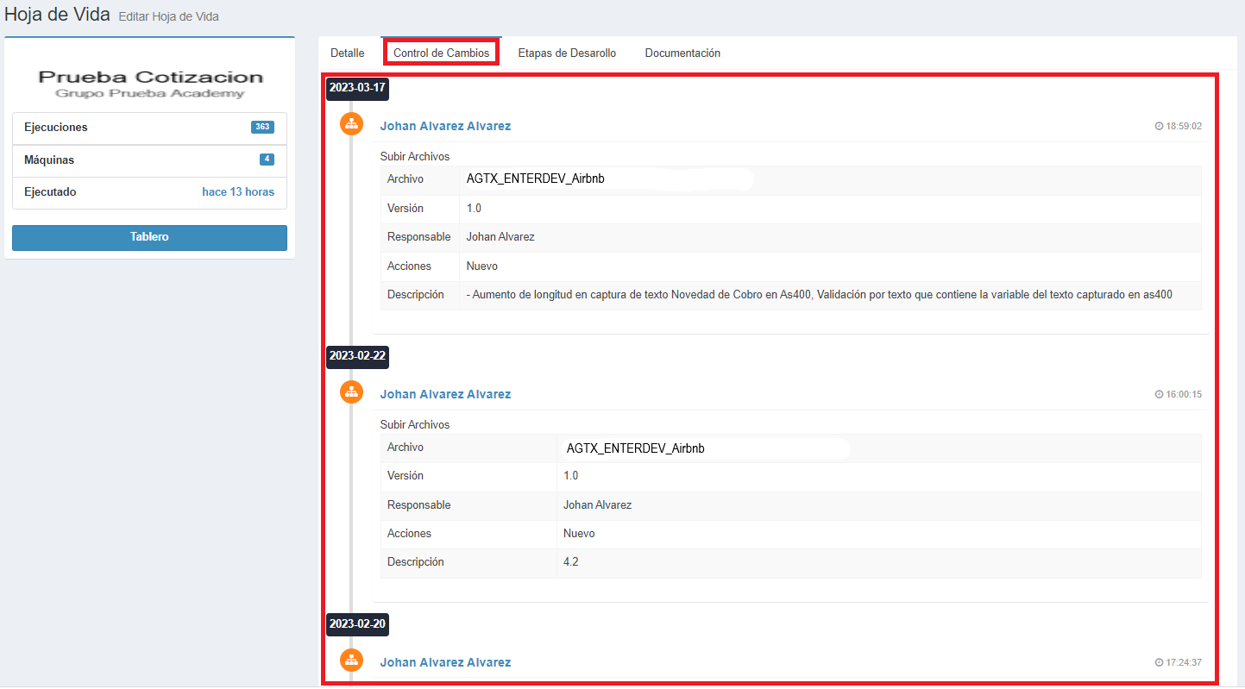Open Johan Alvarez Alvarez link at 16:00:15
Screen dimensions: 1245x689
pyautogui.click(x=445, y=394)
